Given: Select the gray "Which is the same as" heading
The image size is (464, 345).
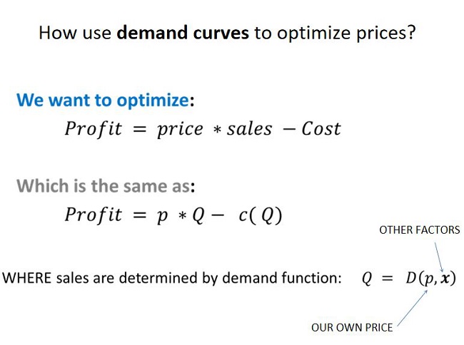Looking at the screenshot, I should (104, 187).
